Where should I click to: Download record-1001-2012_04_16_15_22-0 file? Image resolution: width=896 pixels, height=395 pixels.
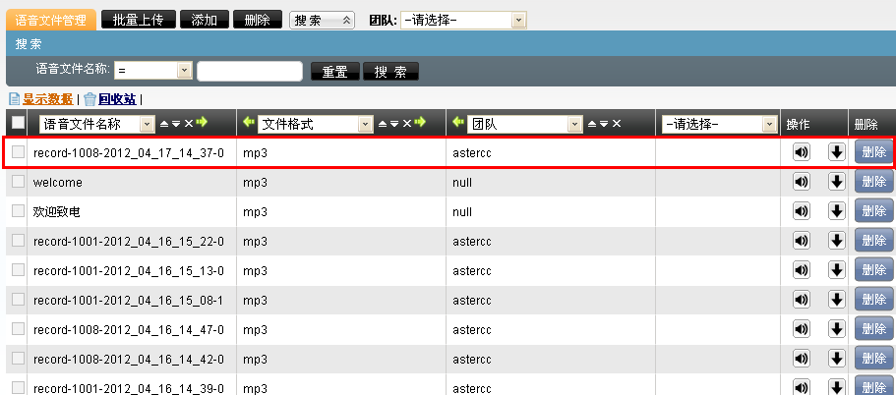coord(837,241)
